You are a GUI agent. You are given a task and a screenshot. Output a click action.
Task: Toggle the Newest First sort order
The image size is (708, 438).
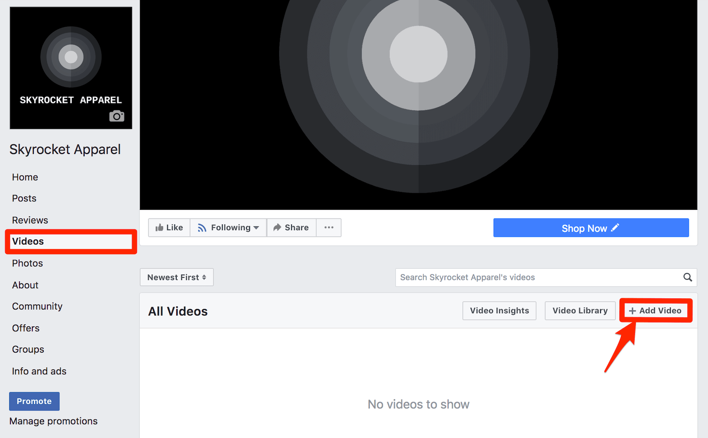point(177,277)
